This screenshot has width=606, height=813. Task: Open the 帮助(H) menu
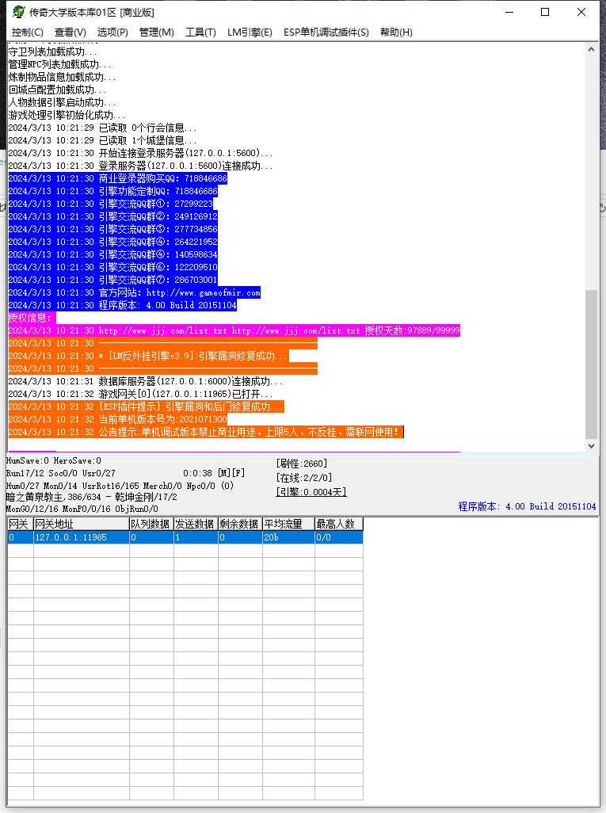click(396, 32)
